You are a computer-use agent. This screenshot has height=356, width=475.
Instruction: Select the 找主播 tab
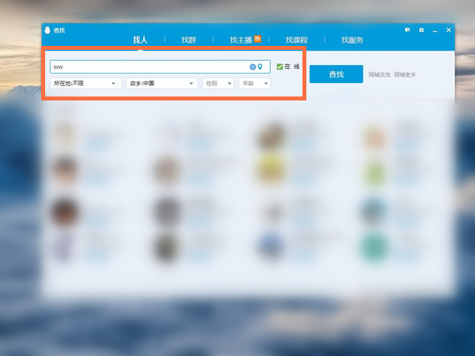[x=240, y=40]
